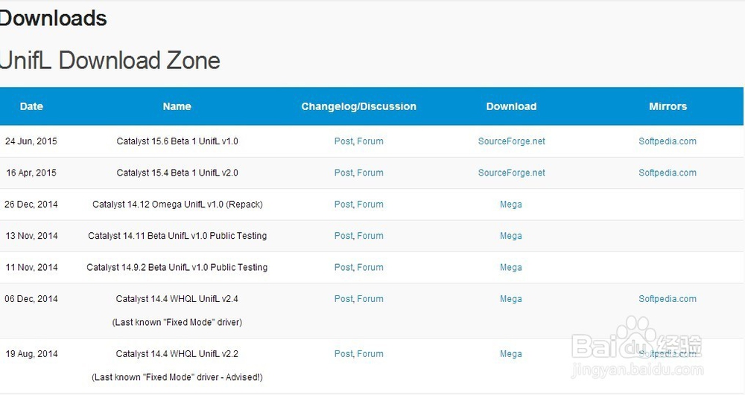Download Catalyst 15.6 Beta 1 from SourceForge.net
The width and height of the screenshot is (745, 395).
coord(511,141)
